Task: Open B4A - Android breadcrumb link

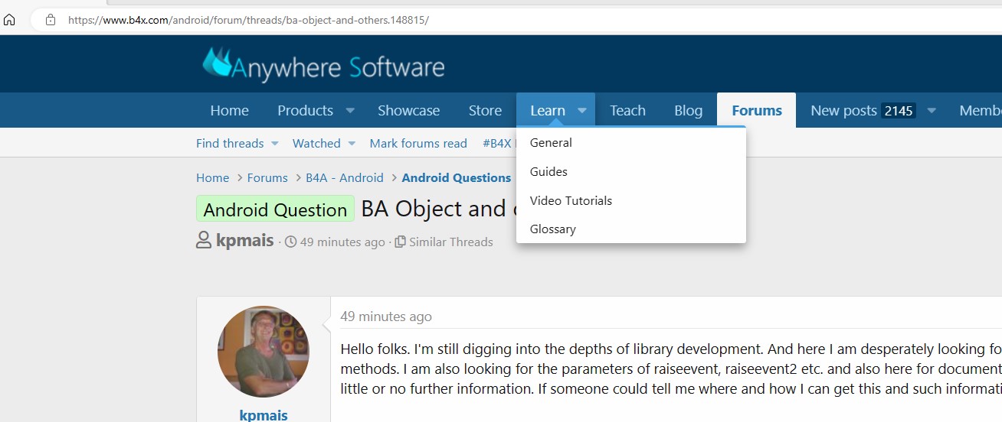Action: coord(345,178)
